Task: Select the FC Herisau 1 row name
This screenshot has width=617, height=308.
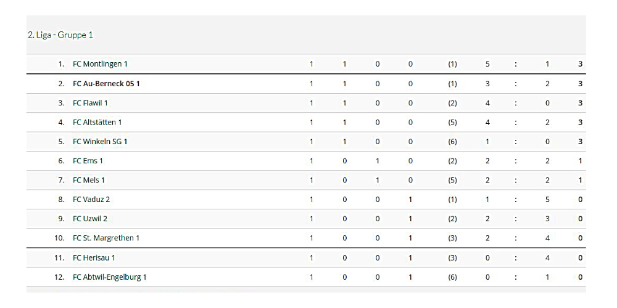Action: [94, 257]
